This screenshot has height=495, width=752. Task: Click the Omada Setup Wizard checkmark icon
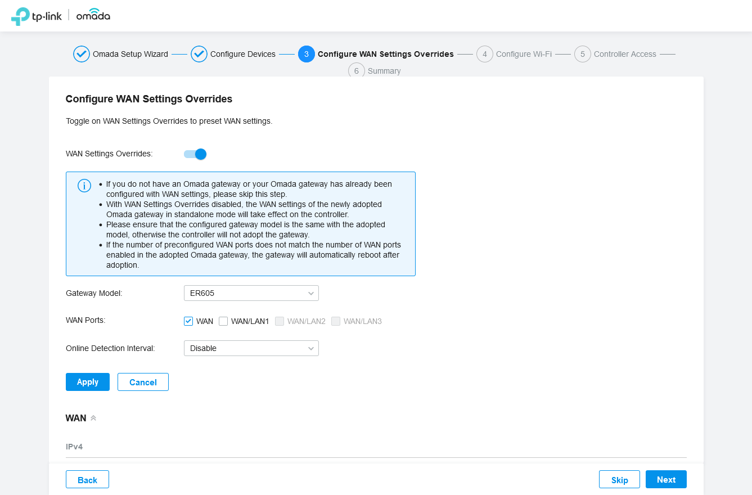[x=82, y=54]
